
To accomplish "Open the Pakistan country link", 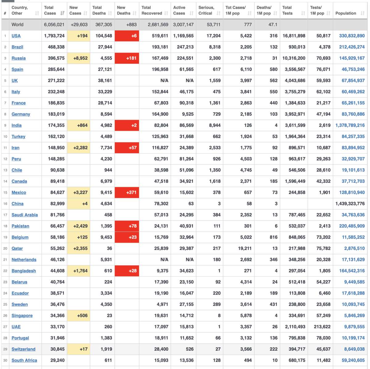I will (20, 226).
